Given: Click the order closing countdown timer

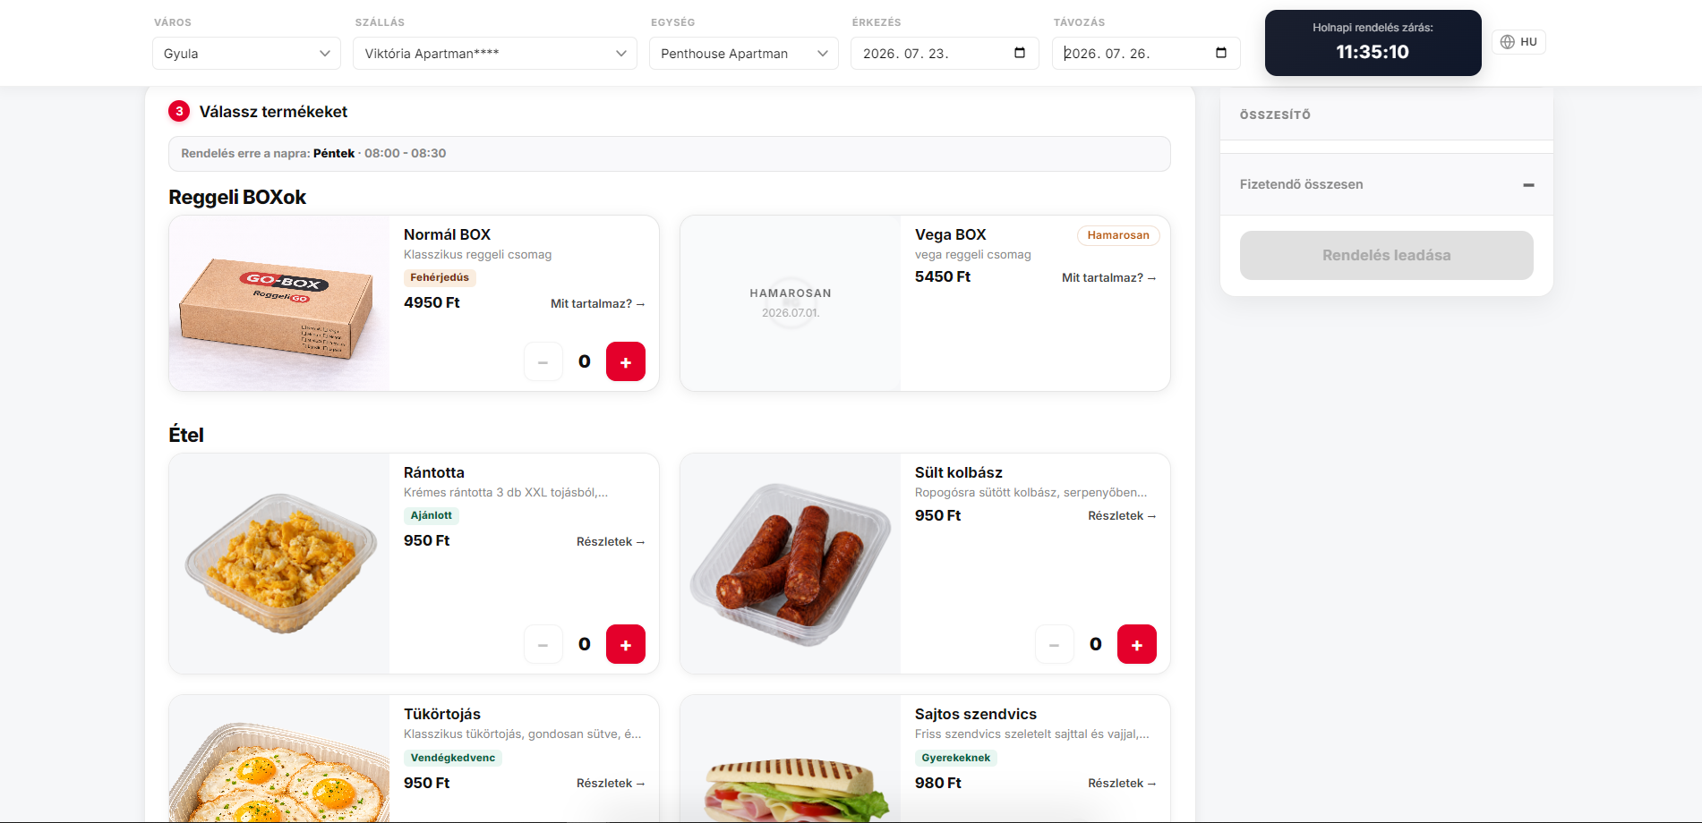Looking at the screenshot, I should point(1373,43).
